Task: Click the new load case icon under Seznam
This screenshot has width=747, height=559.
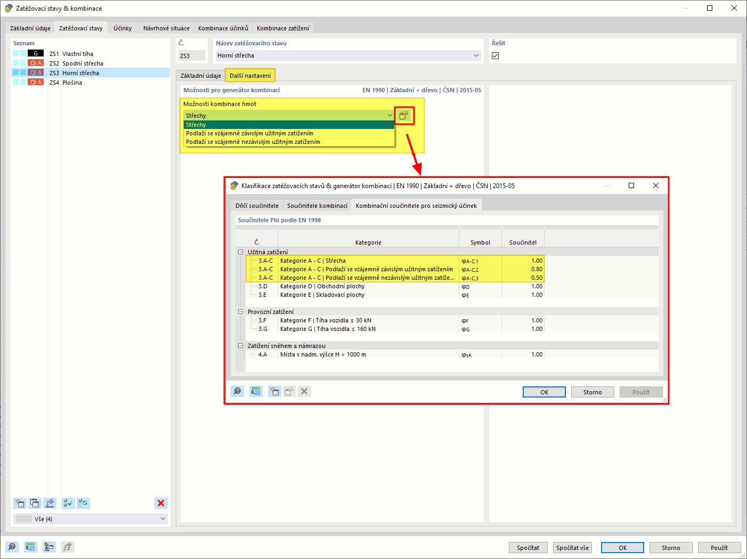Action: tap(20, 503)
